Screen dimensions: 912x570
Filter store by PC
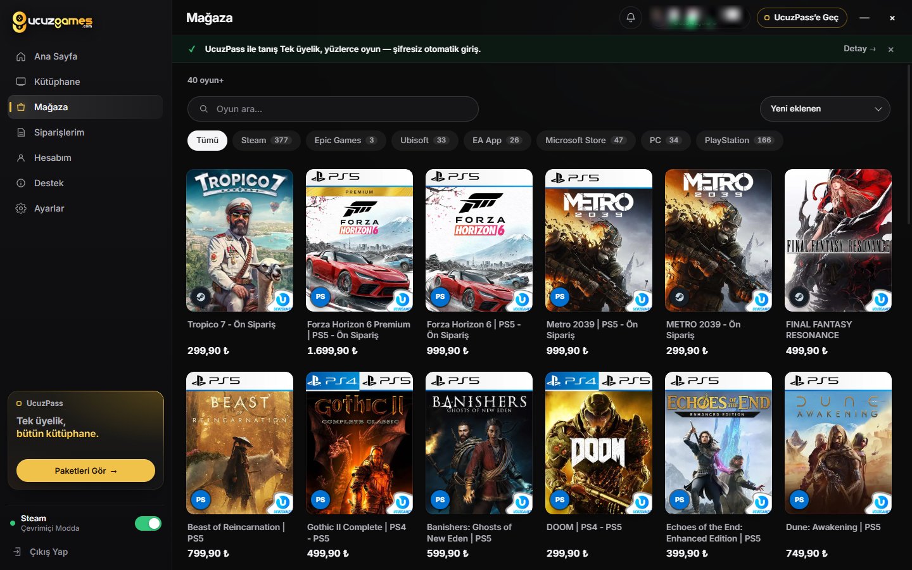pos(665,141)
